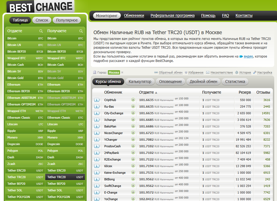Switch to Двойной обмен tab
Screen dimensions: 277x201
click(203, 82)
